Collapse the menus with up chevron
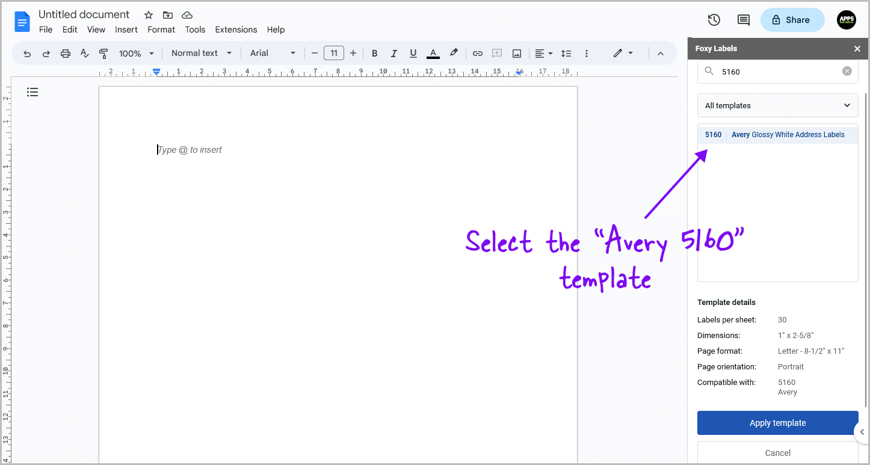 point(660,54)
